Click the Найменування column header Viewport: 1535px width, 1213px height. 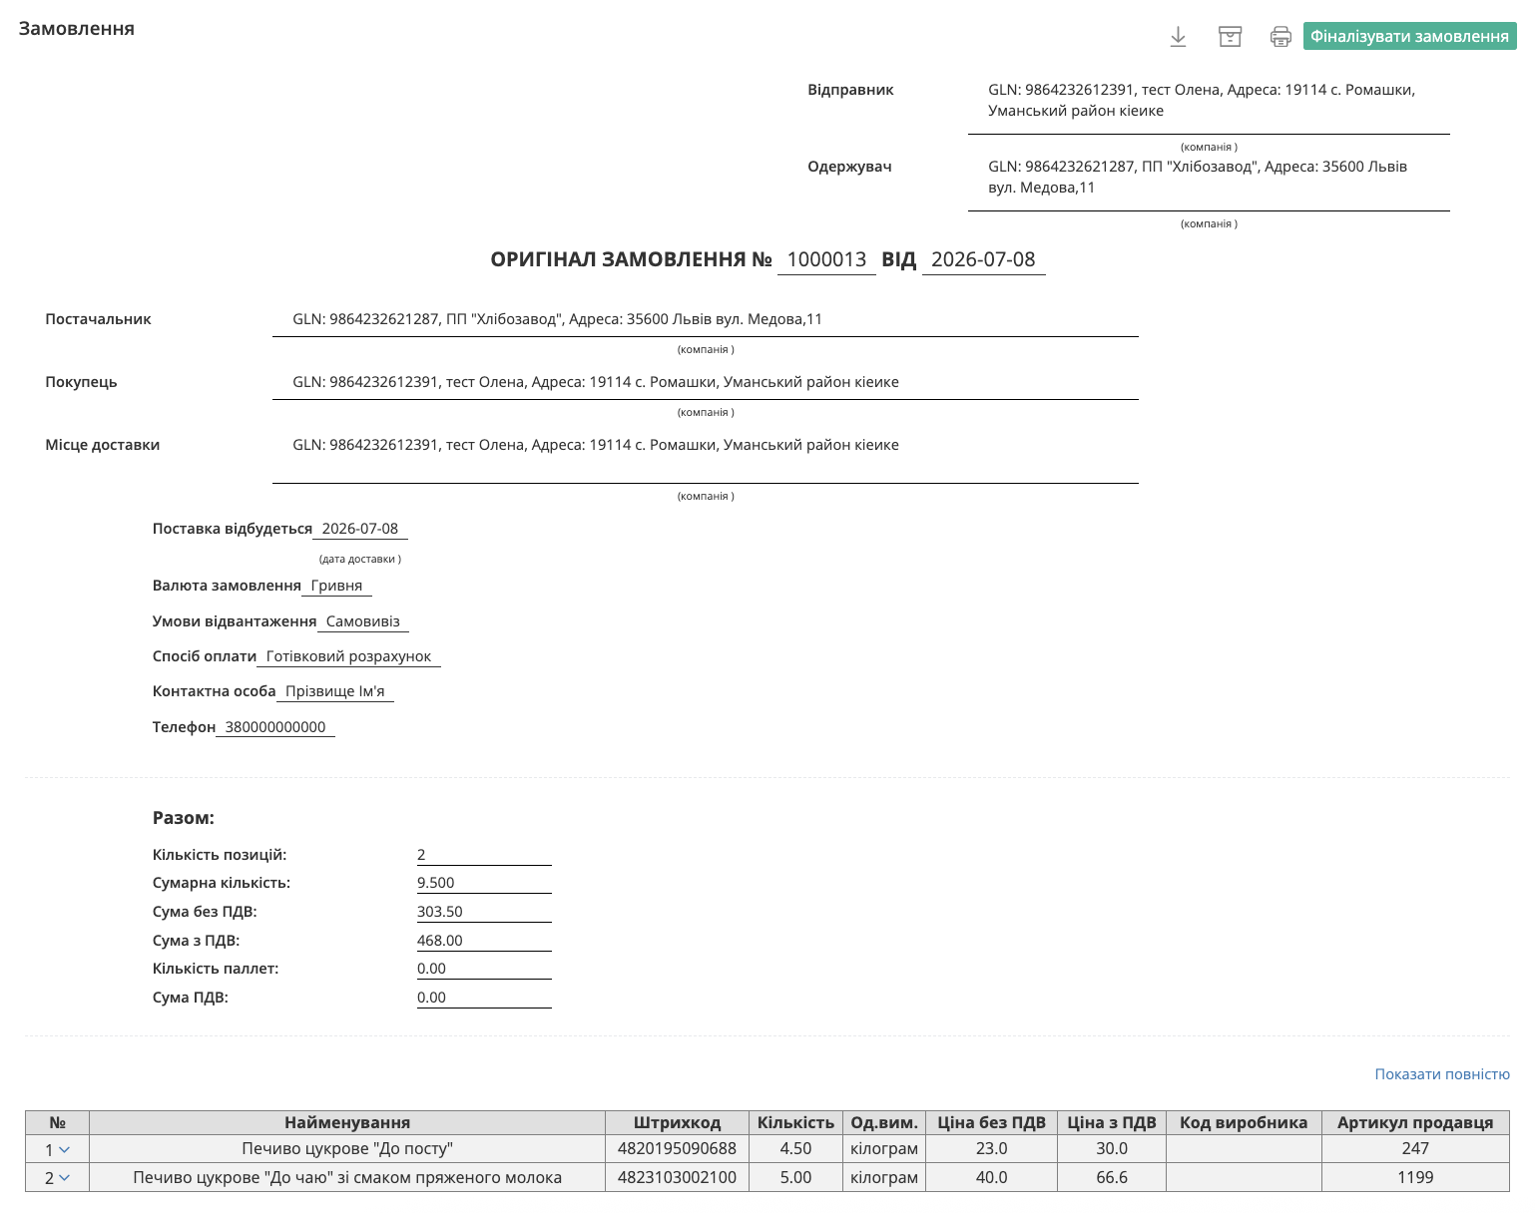(347, 1122)
